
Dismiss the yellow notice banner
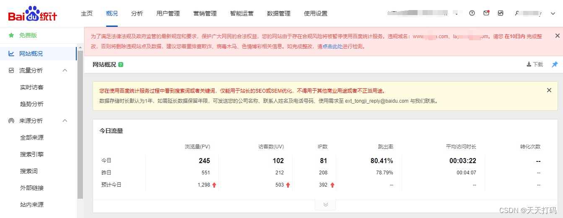point(549,90)
